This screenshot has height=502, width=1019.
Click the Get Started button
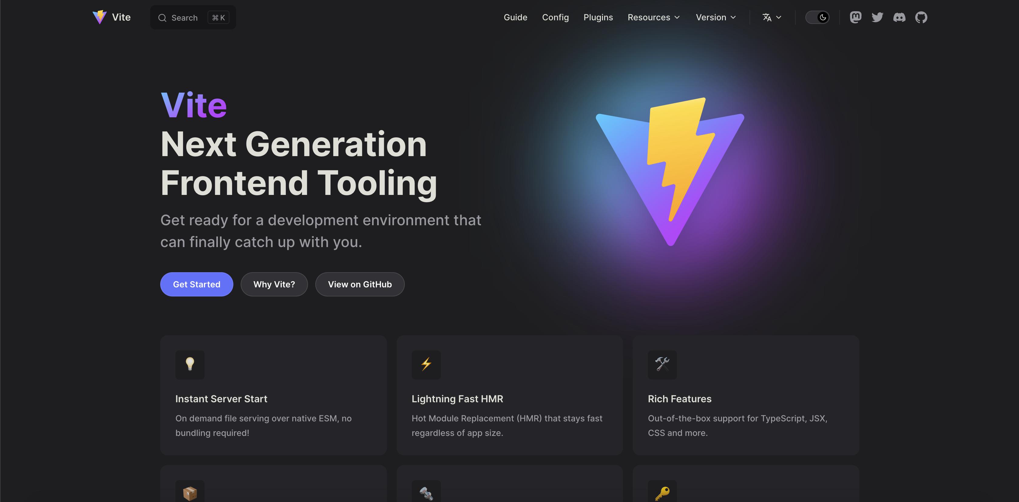pyautogui.click(x=197, y=284)
